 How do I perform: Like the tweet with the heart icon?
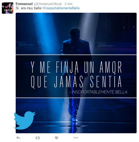pos(56,138)
